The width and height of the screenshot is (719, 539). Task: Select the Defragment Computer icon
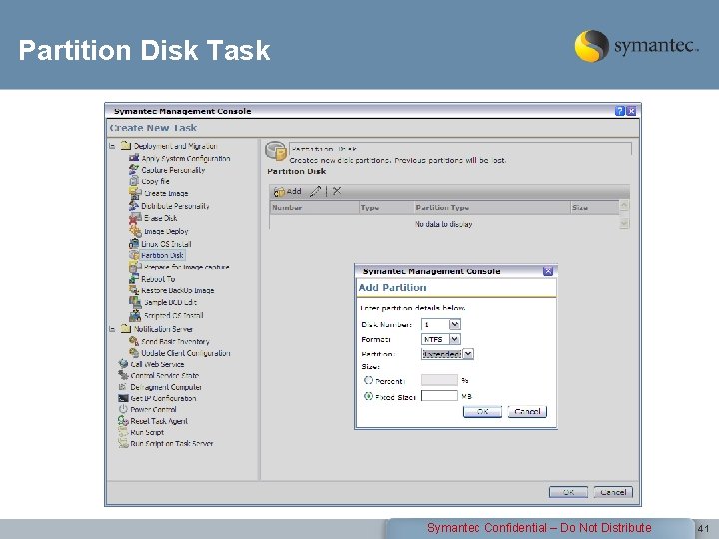pyautogui.click(x=123, y=387)
